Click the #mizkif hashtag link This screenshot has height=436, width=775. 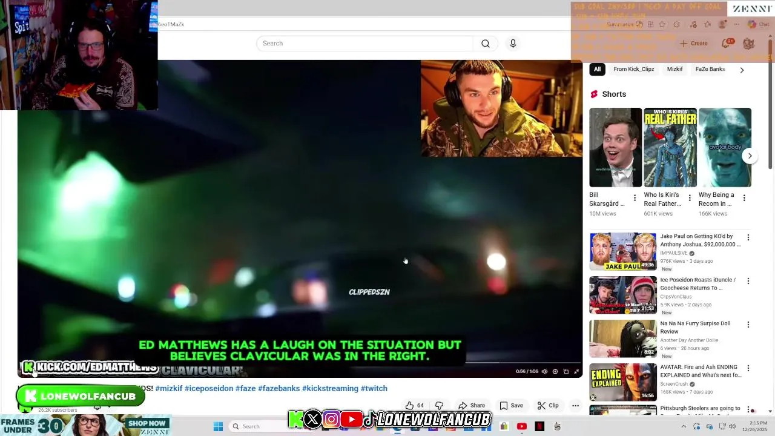pos(168,389)
